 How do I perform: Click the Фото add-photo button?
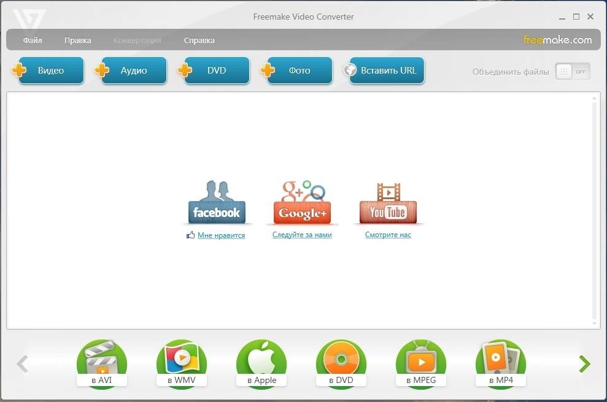pyautogui.click(x=300, y=70)
